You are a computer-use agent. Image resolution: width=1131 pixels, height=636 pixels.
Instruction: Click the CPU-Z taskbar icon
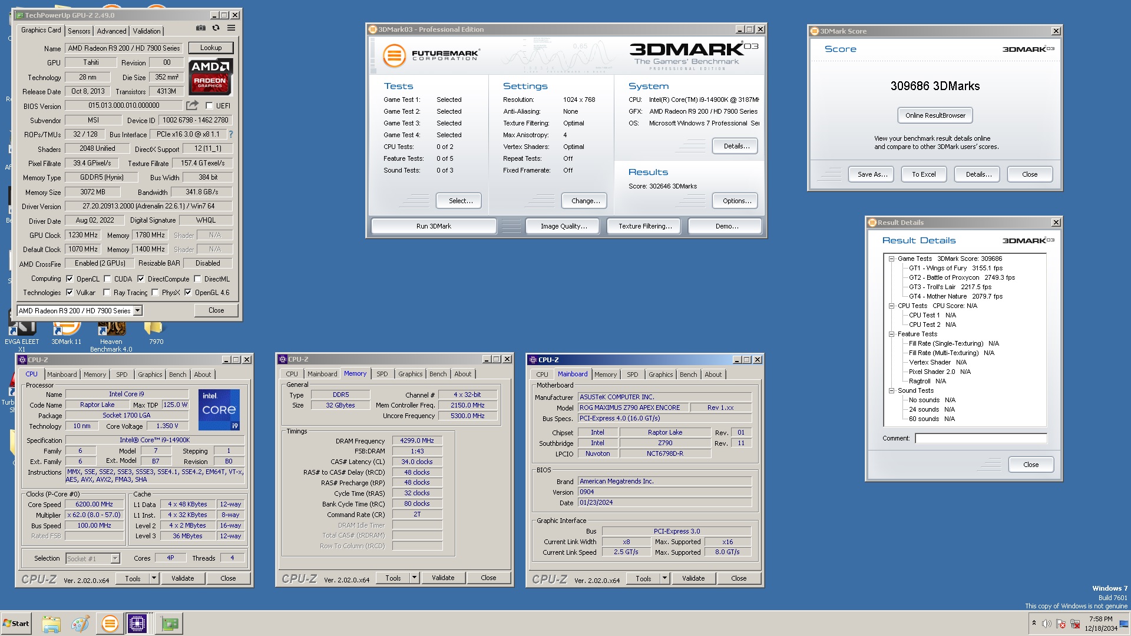137,624
